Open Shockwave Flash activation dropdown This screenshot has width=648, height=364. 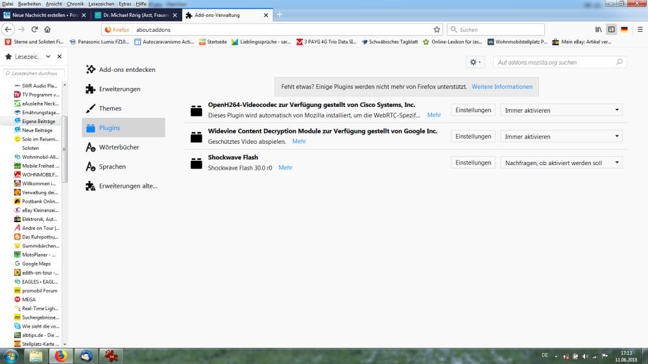tap(561, 163)
